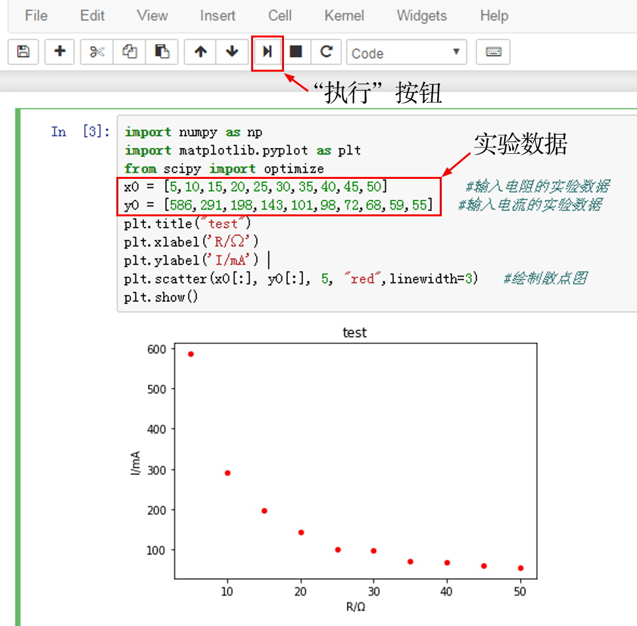Insert a new cell below with the plus icon
Screen dimensions: 637x626
60,52
